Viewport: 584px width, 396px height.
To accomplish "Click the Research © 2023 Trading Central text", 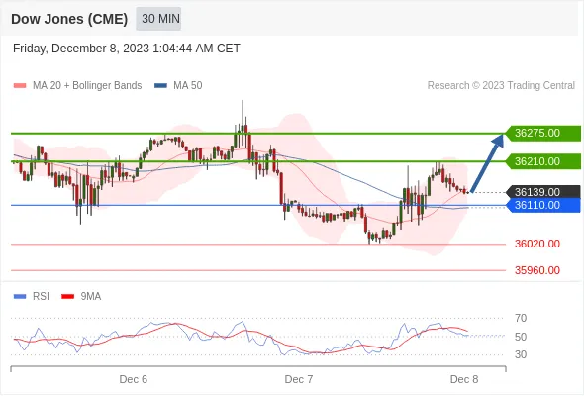I will [501, 86].
